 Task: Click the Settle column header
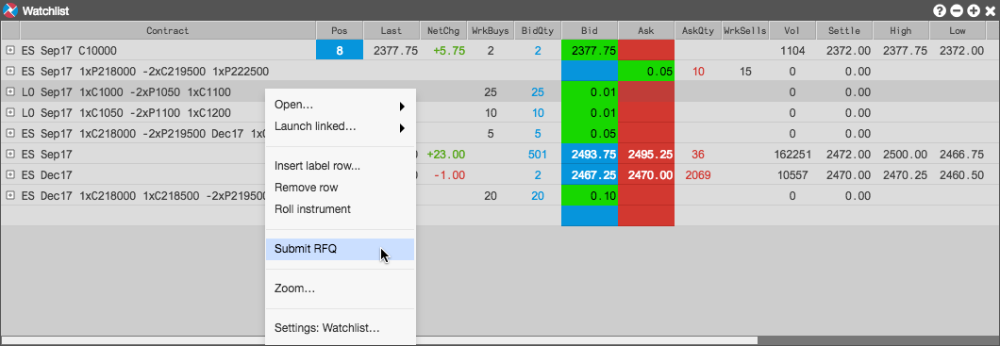coord(844,30)
